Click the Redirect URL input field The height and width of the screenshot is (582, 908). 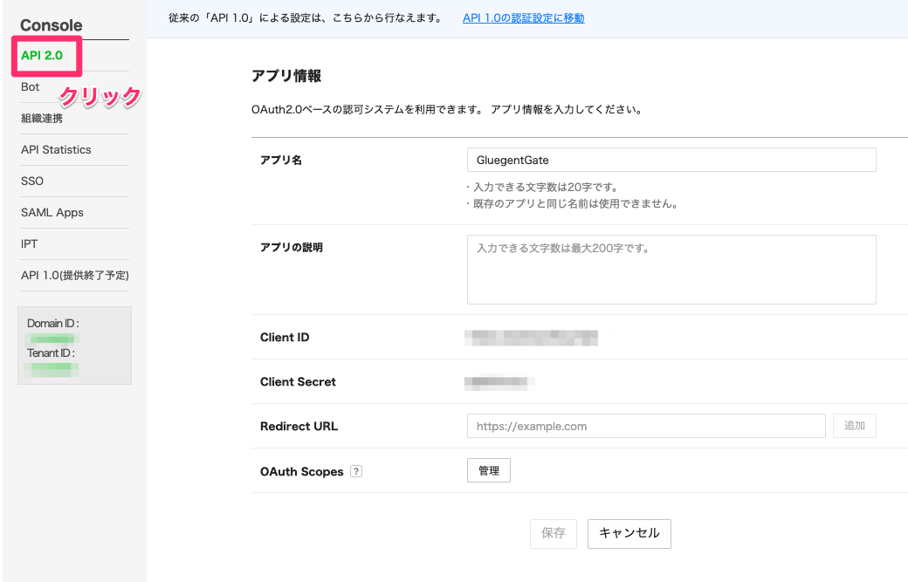(646, 426)
